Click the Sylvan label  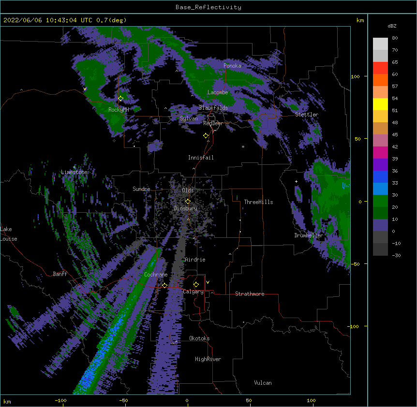click(x=189, y=118)
